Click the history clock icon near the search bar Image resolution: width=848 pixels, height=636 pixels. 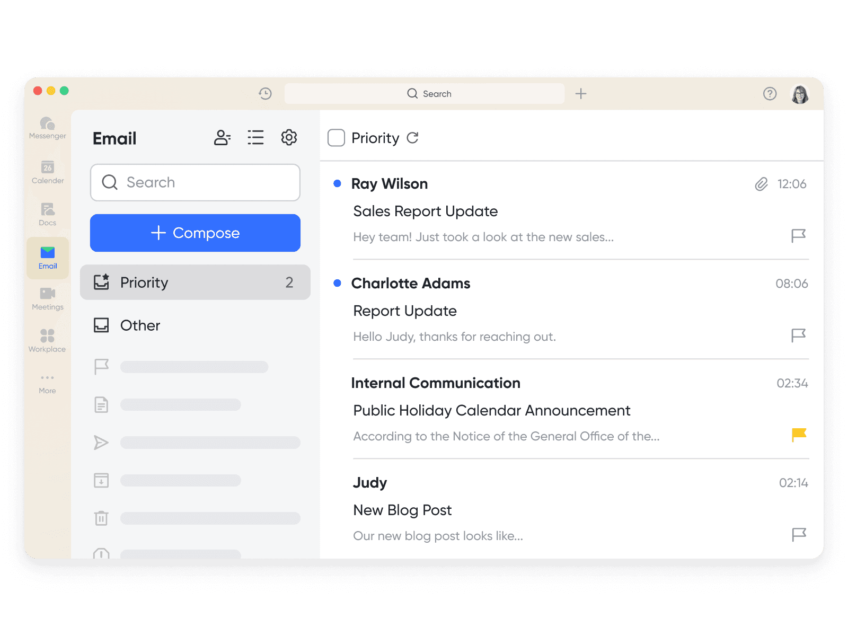pos(265,93)
